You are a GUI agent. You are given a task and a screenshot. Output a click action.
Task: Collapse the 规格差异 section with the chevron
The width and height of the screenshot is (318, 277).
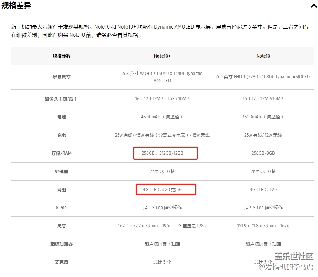(313, 6)
